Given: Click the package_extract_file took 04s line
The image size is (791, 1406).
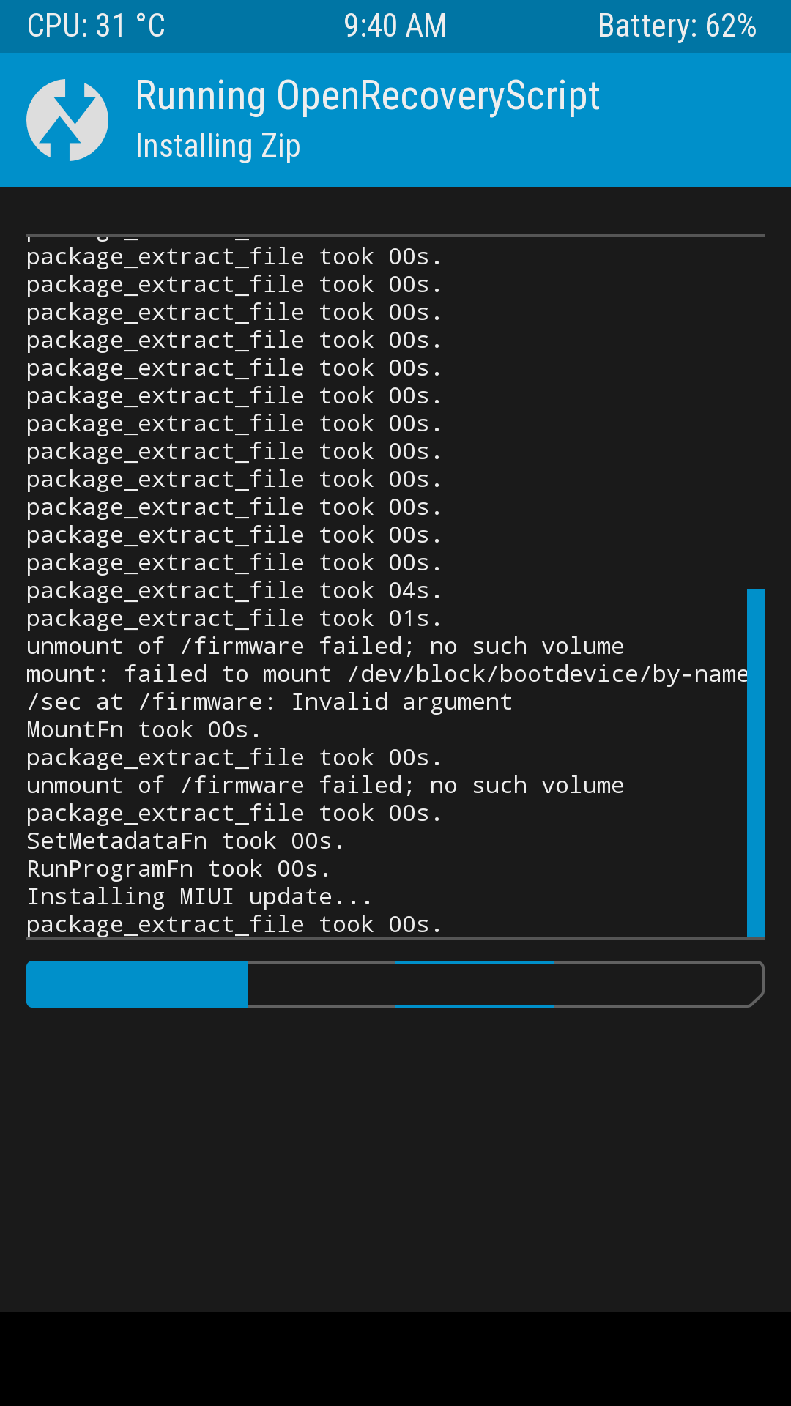Looking at the screenshot, I should (x=234, y=591).
